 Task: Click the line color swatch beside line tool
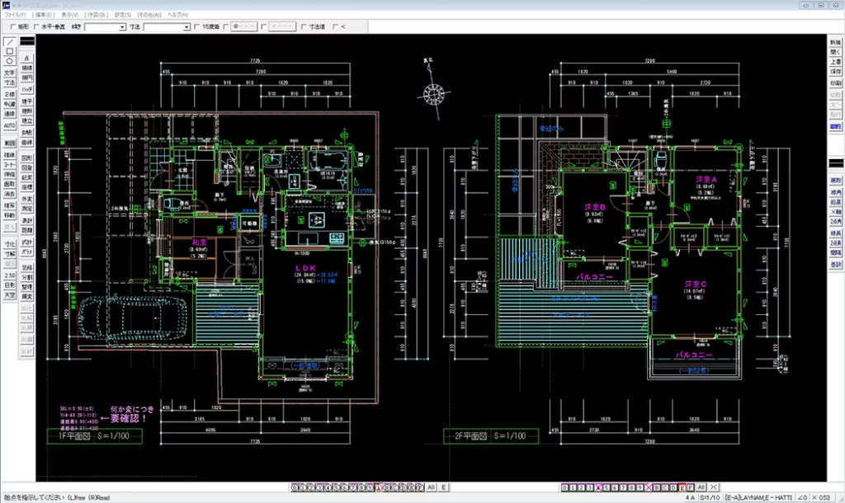coord(26,41)
